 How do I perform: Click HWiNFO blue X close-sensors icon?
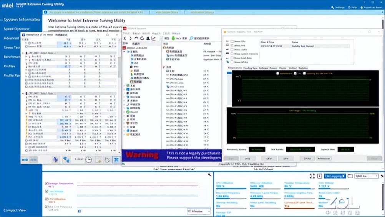click(x=116, y=160)
